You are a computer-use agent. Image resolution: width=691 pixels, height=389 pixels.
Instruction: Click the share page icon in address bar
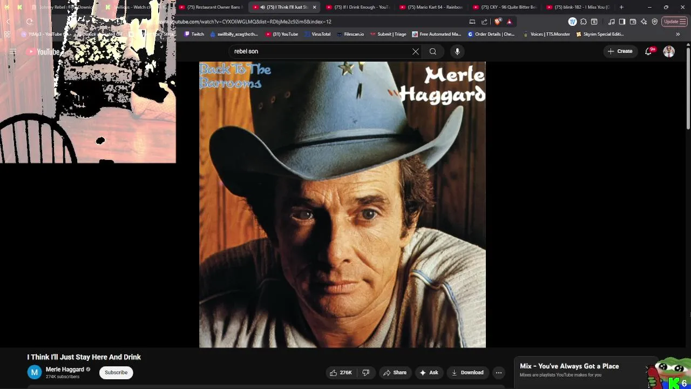tap(484, 22)
